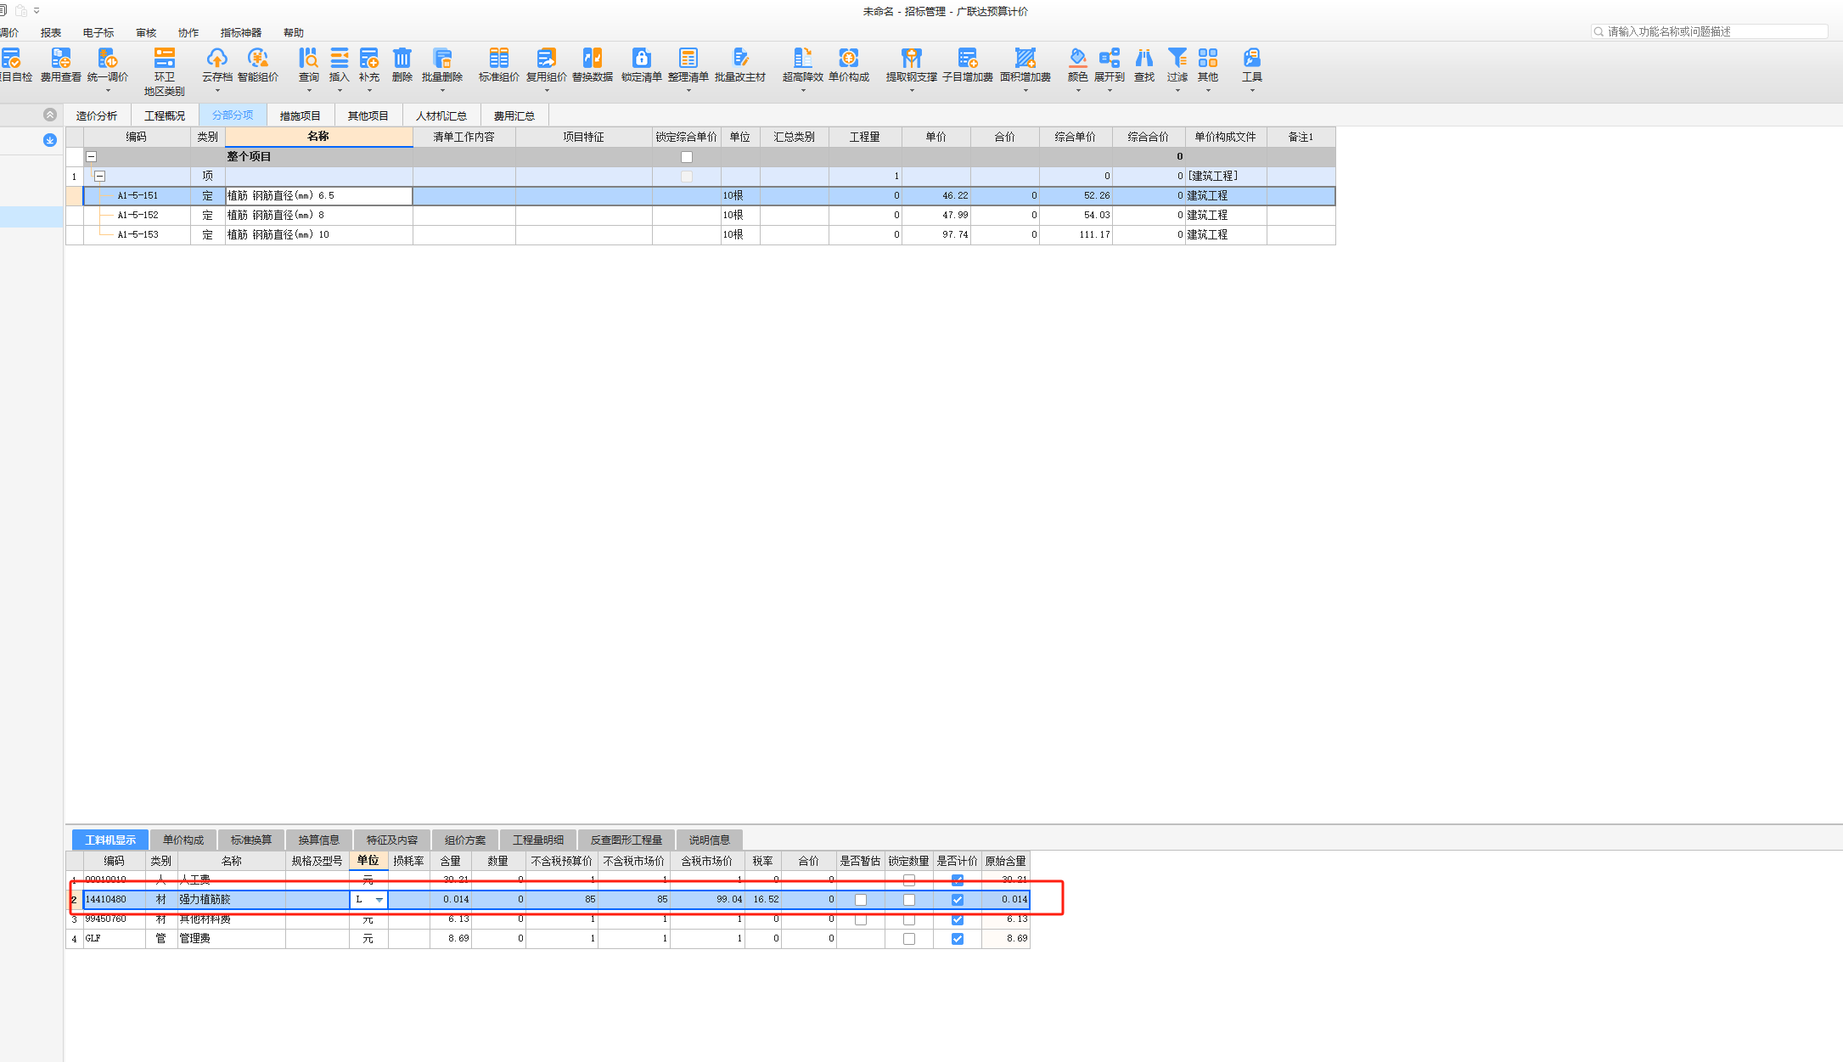Toggle 是否暂估 checkbox for 强力植筋胶 row
The image size is (1843, 1062).
pyautogui.click(x=861, y=900)
